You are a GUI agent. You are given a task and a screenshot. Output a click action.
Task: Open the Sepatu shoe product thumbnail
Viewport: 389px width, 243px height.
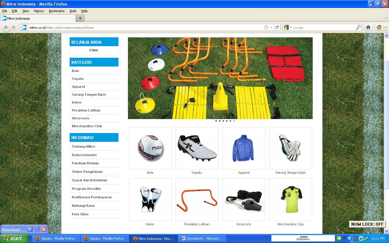[x=197, y=148]
